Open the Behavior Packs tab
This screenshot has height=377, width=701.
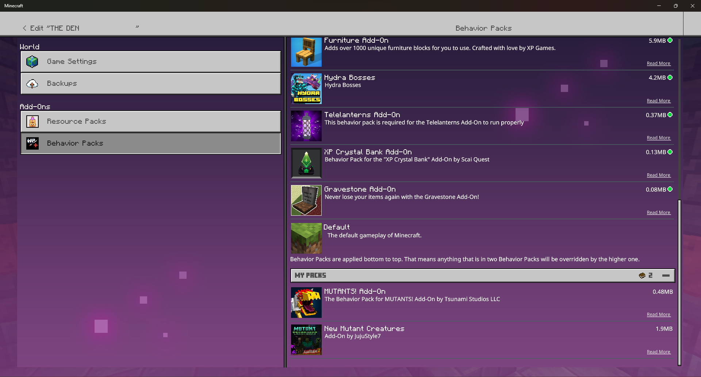click(151, 143)
